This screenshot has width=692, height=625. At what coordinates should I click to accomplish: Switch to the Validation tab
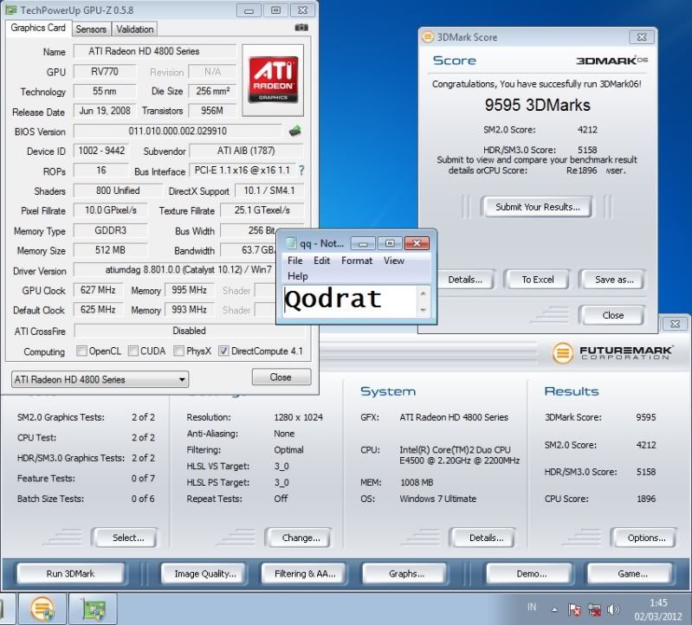tap(134, 29)
